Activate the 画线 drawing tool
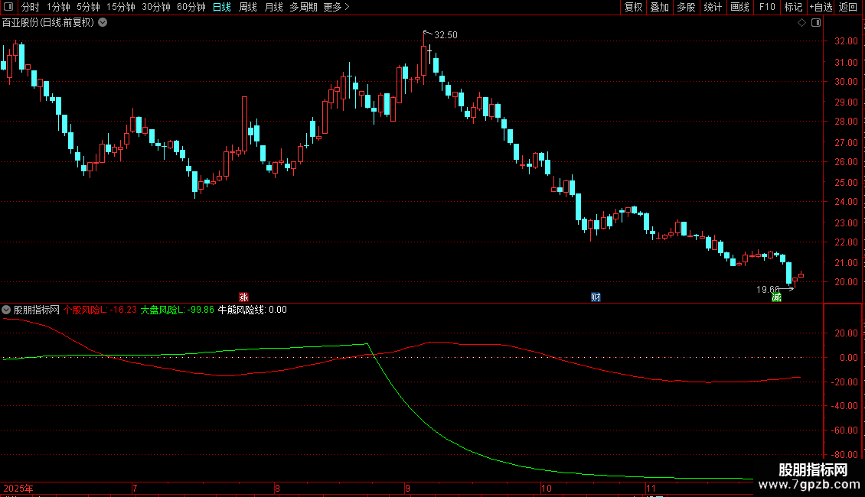The width and height of the screenshot is (865, 497). (739, 7)
